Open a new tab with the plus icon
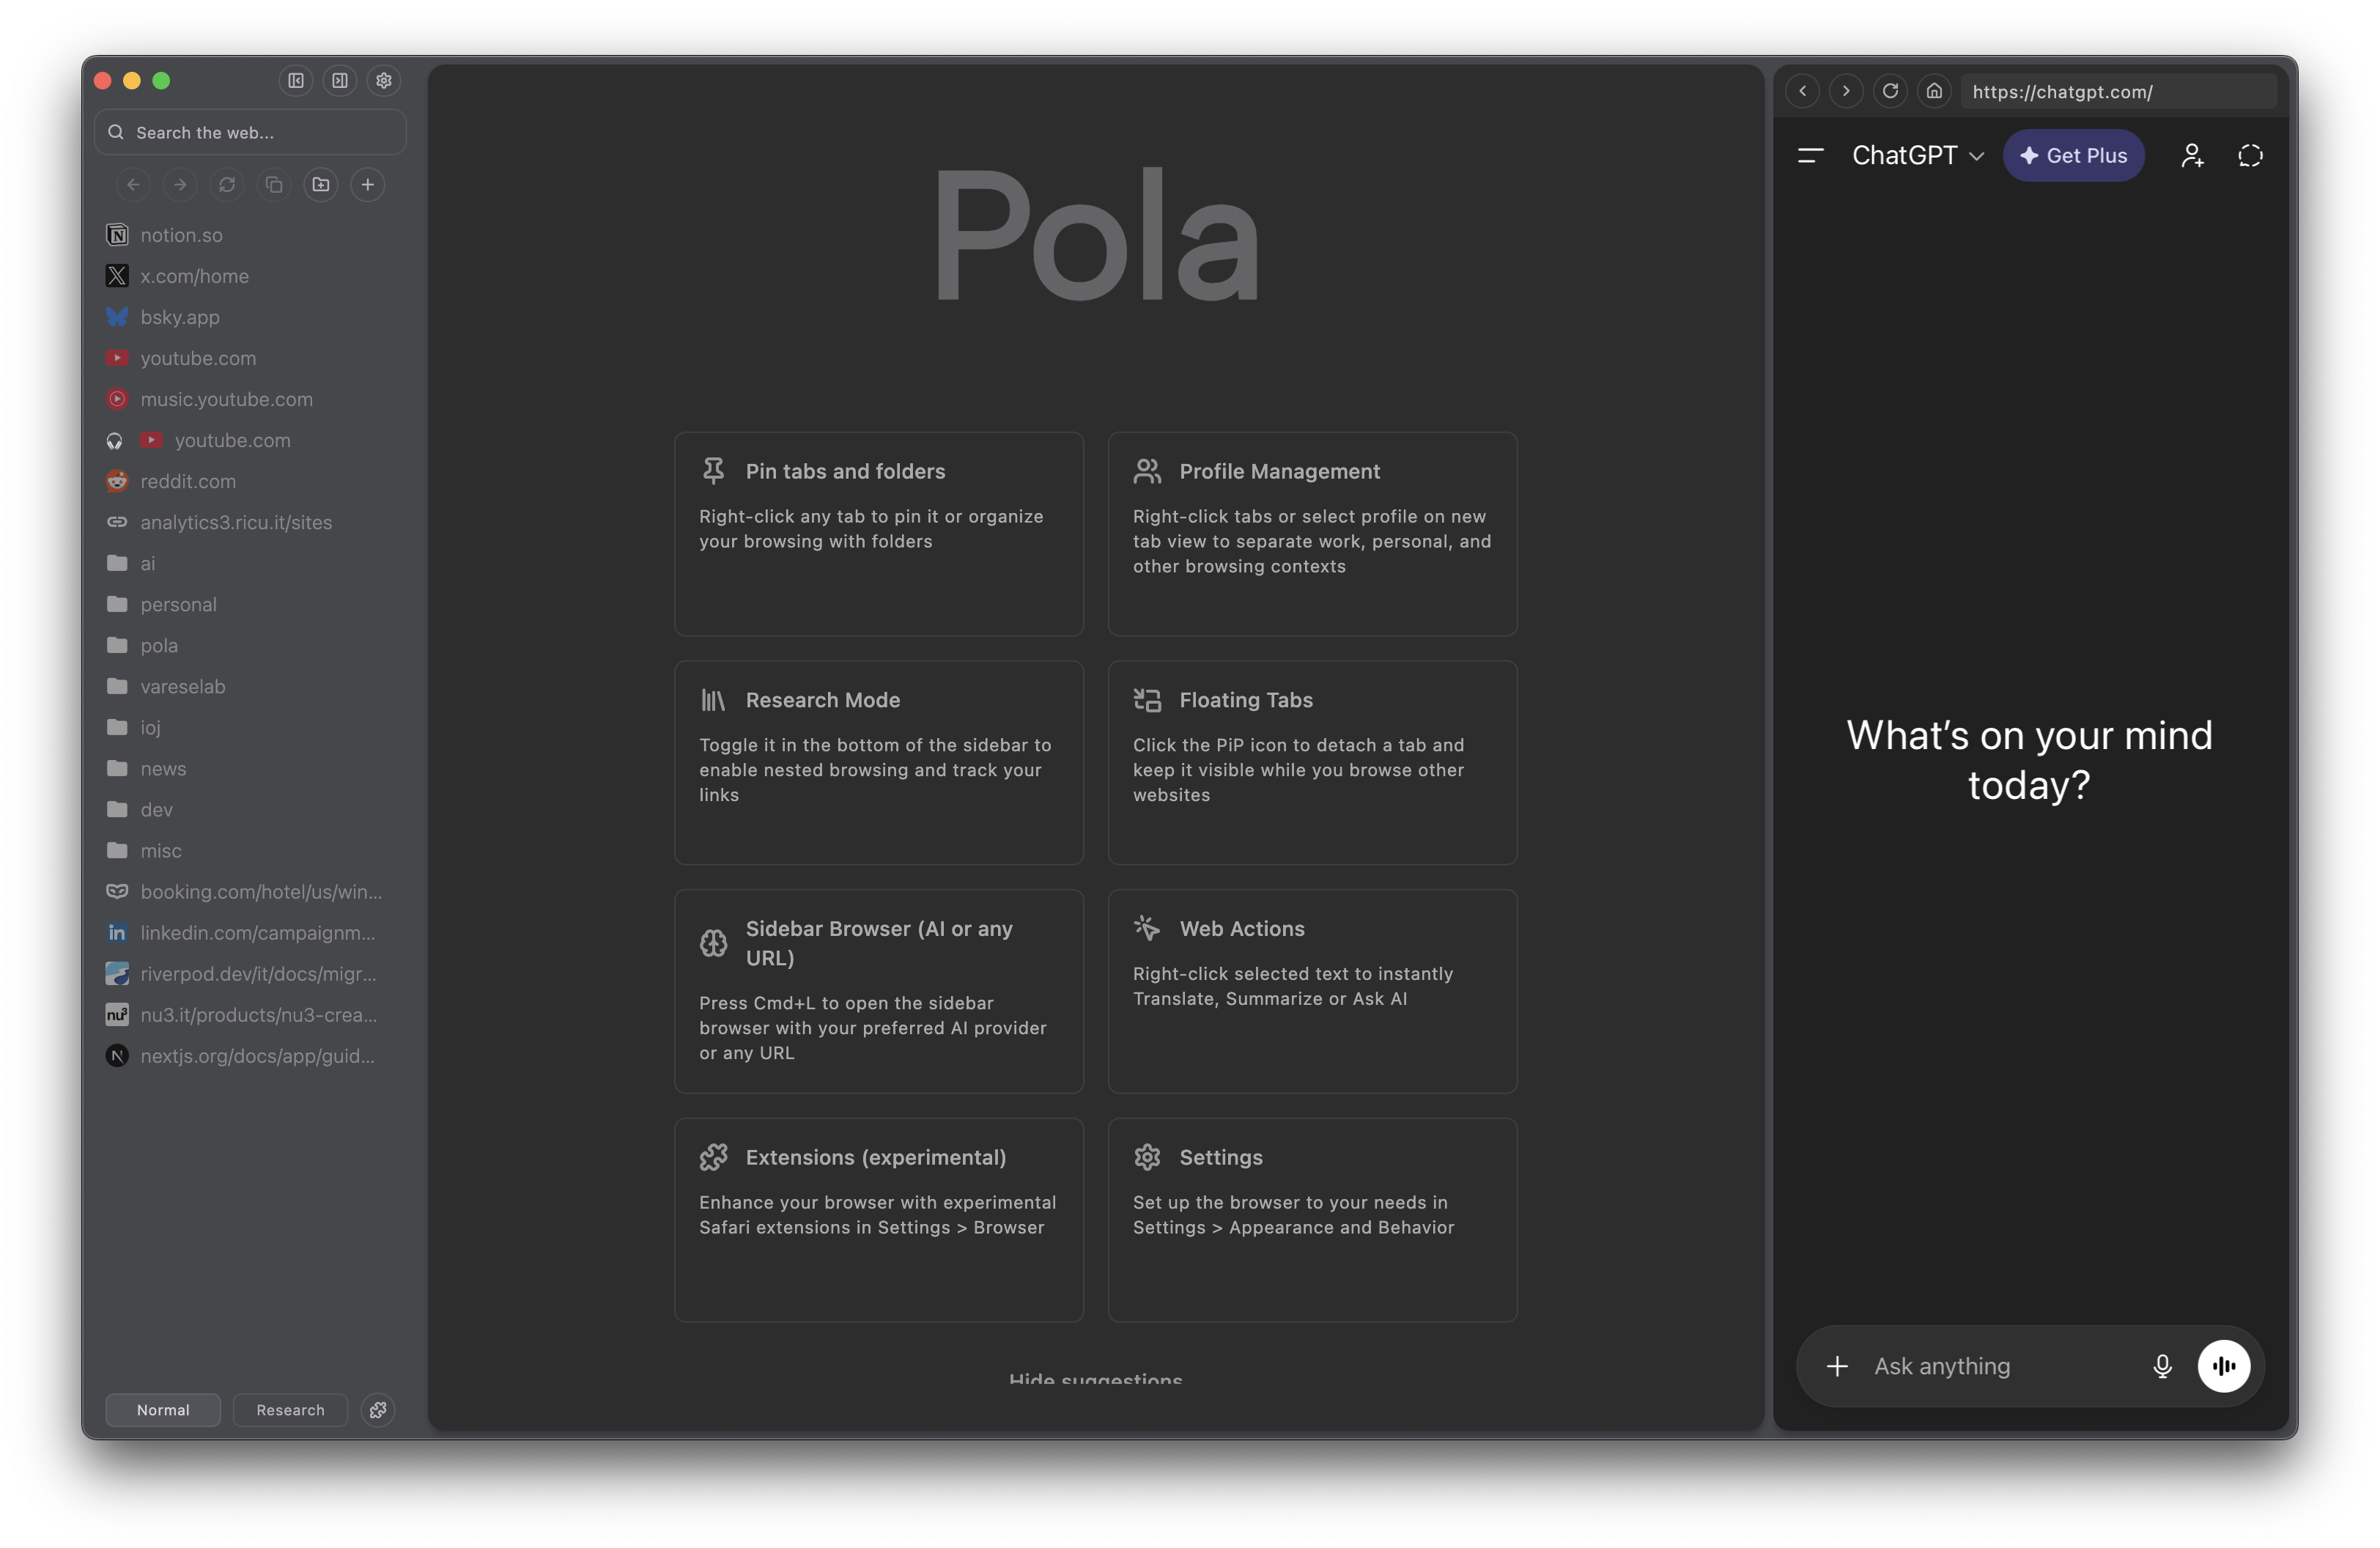 point(367,185)
